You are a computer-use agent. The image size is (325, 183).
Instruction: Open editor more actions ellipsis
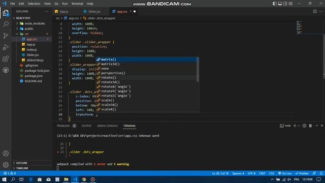321,11
